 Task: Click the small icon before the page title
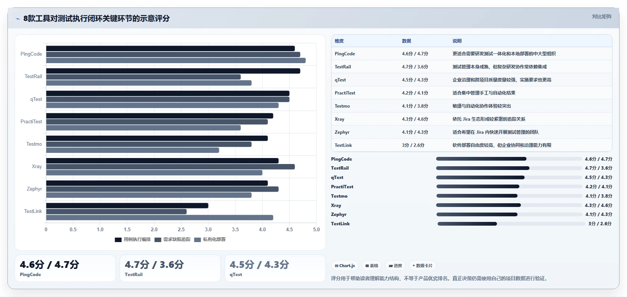point(18,19)
